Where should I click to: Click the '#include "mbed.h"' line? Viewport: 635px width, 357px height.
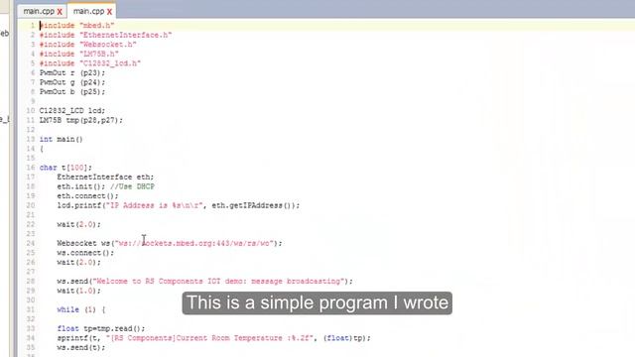click(77, 26)
